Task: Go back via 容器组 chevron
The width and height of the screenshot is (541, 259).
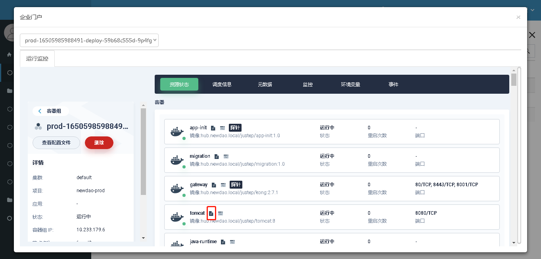Action: tap(40, 111)
